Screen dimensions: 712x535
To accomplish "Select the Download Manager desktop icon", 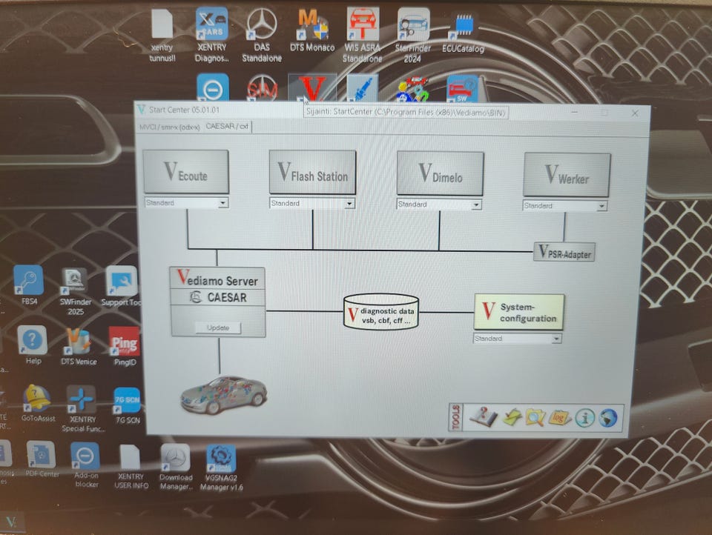I will click(177, 467).
